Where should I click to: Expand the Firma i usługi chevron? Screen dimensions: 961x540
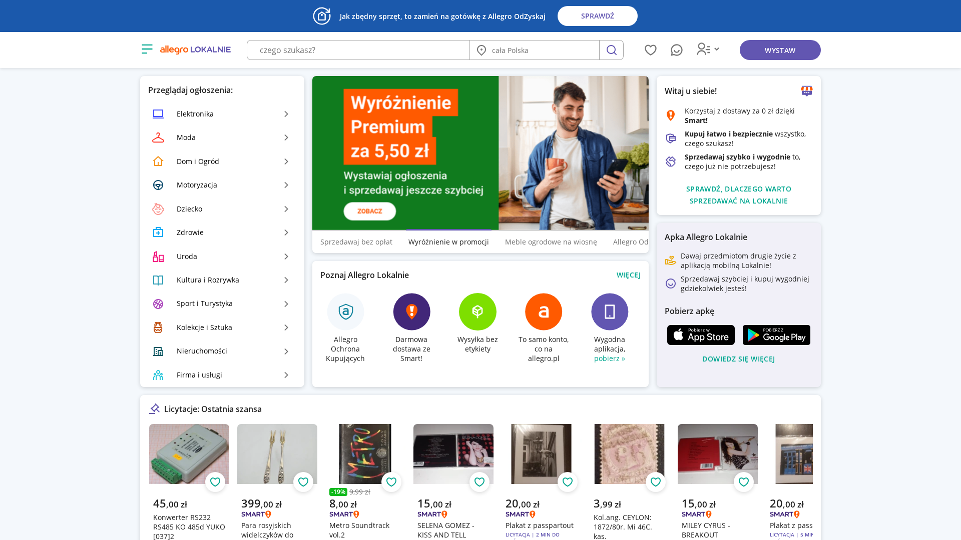286,375
